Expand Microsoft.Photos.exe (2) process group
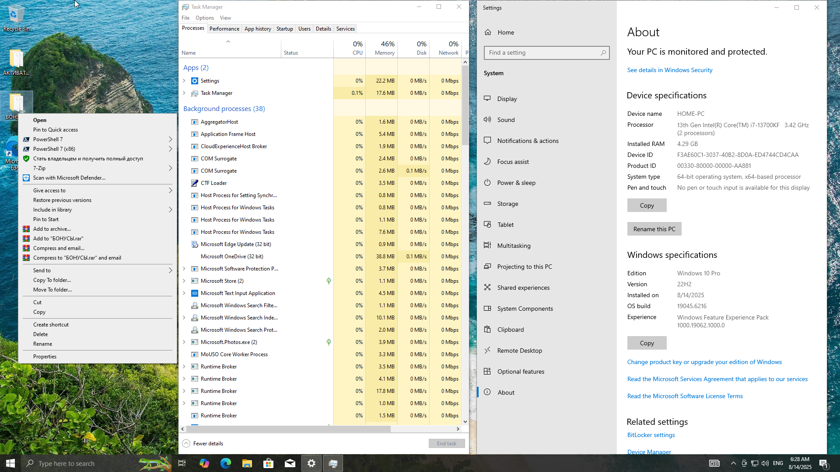Image resolution: width=840 pixels, height=472 pixels. [184, 342]
